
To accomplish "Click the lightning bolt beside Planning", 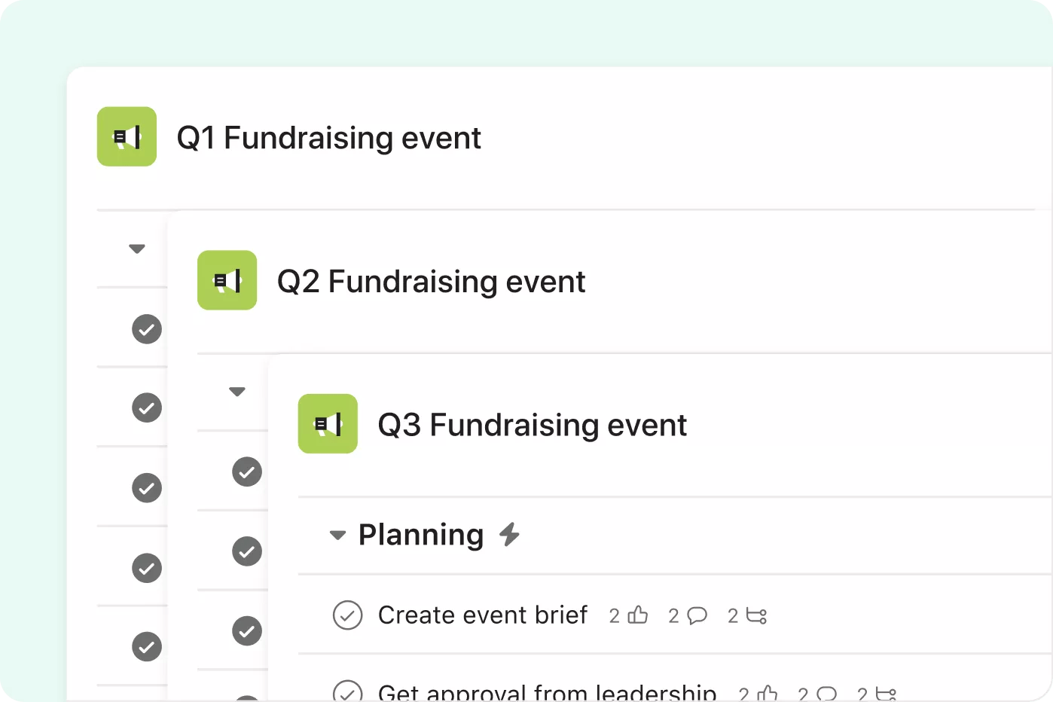I will coord(511,534).
